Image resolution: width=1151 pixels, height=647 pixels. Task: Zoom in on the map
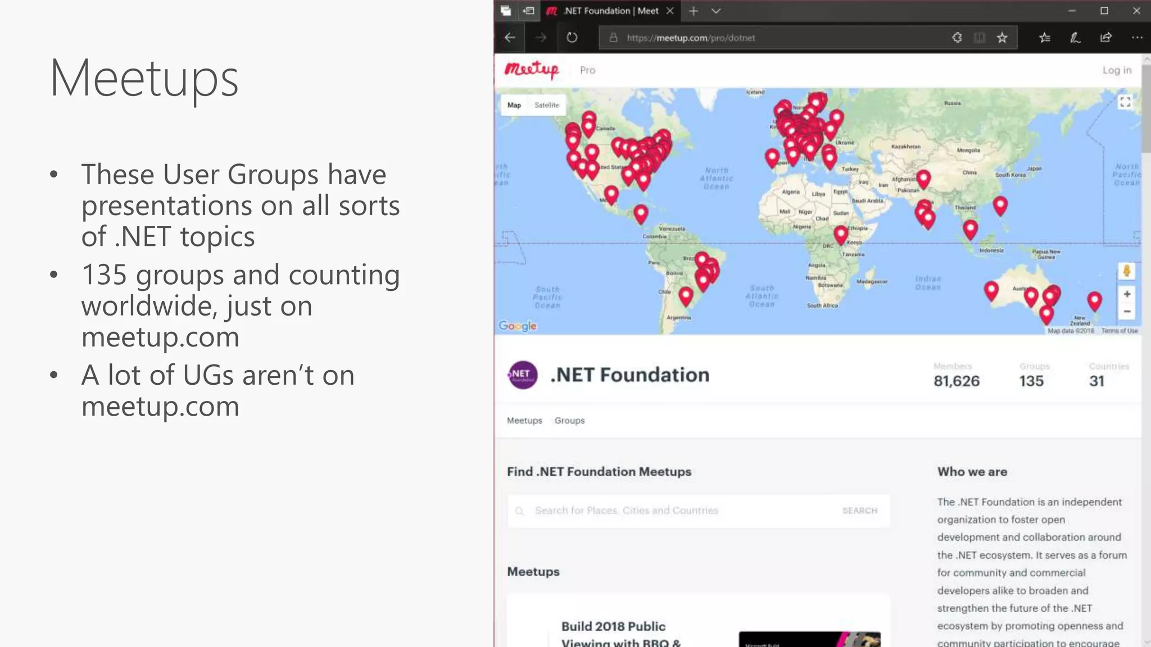[x=1126, y=294]
